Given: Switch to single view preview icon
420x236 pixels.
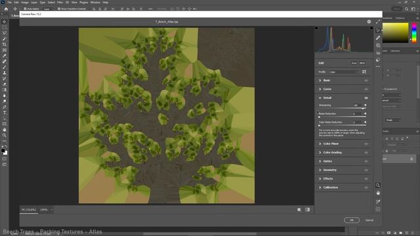Looking at the screenshot, I should [299, 210].
